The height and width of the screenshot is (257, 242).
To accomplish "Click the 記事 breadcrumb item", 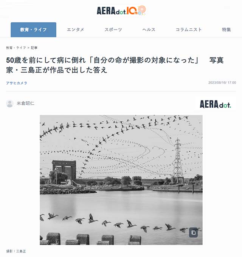I will point(34,48).
